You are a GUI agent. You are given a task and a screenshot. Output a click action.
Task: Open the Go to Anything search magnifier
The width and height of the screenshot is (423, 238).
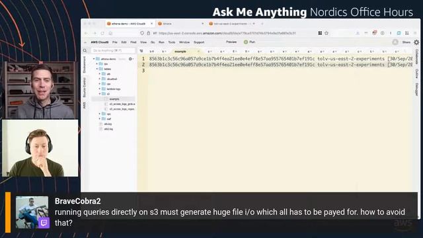[85, 50]
